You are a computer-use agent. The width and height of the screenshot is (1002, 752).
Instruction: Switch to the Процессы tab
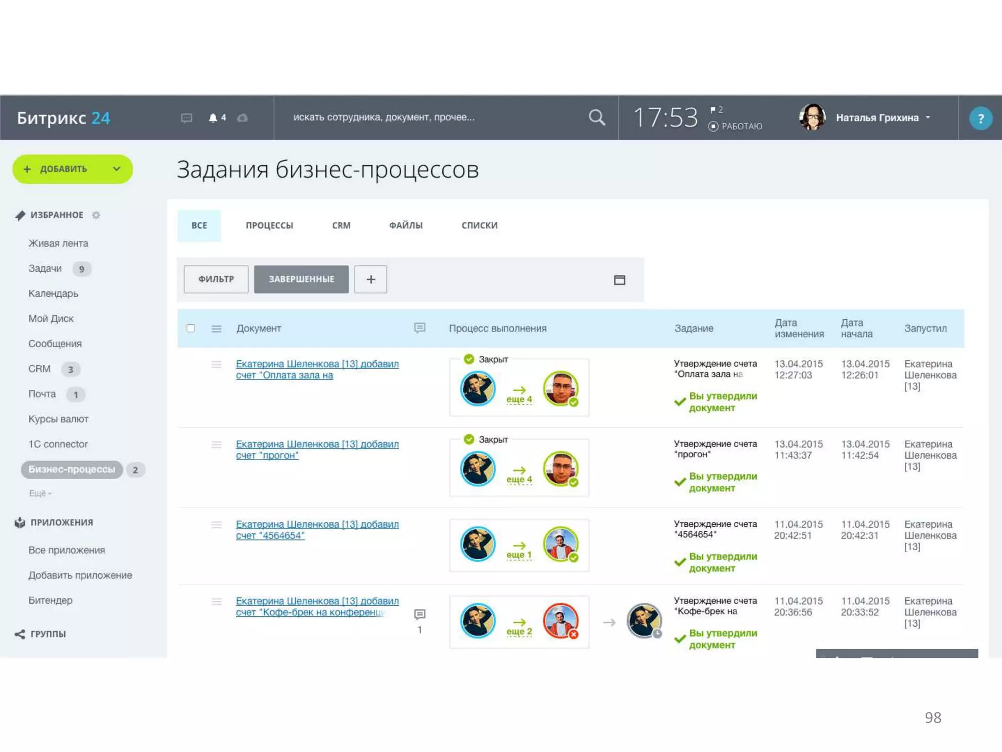[x=269, y=226]
